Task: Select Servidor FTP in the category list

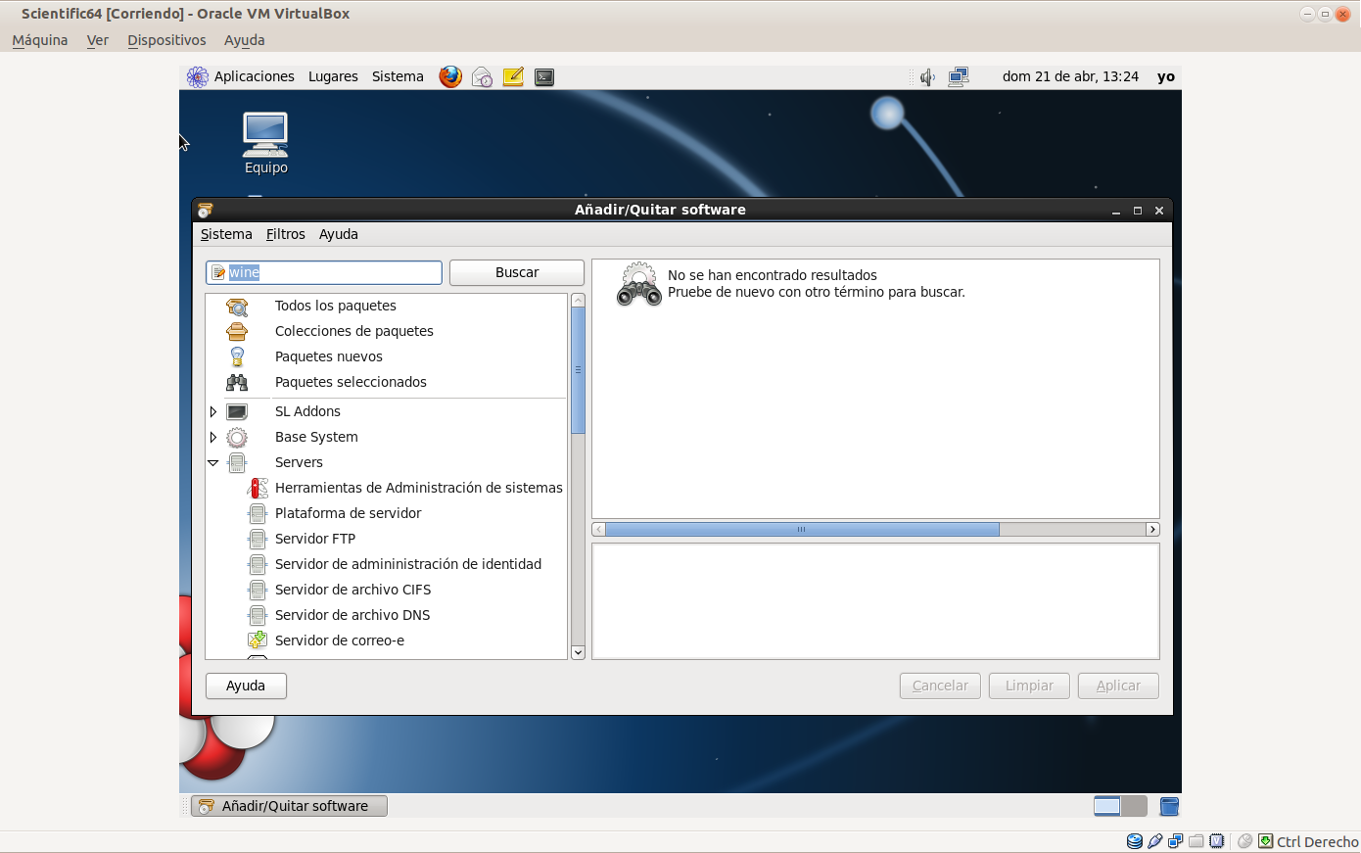Action: click(314, 539)
